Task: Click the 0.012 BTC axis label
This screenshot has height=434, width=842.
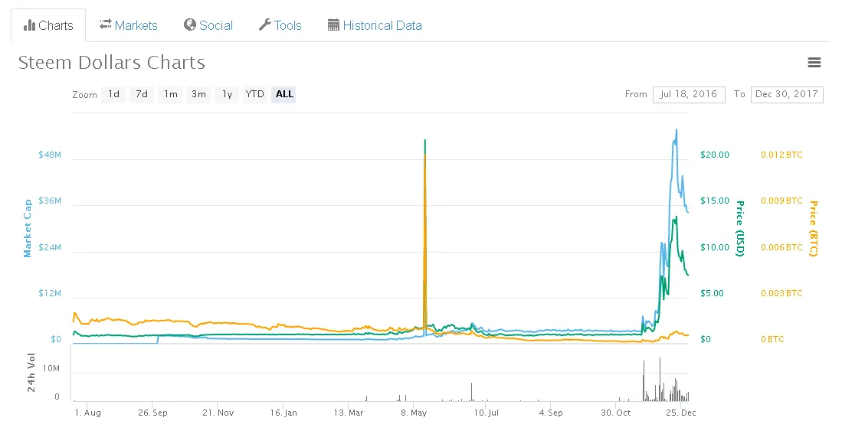Action: coord(781,155)
